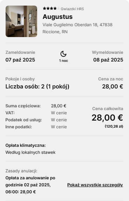Click the Augustus hotel name heading

pos(57,17)
